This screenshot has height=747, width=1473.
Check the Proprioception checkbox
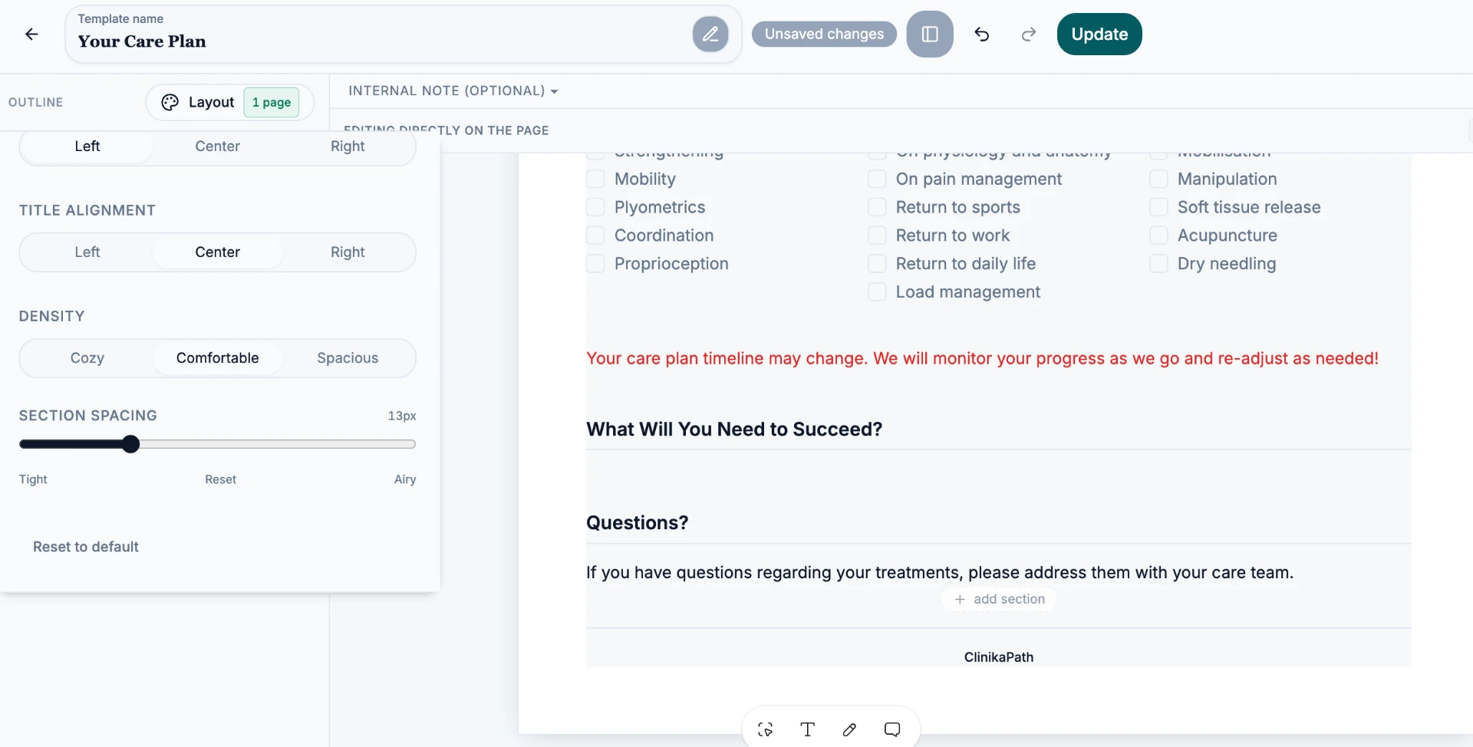(595, 264)
